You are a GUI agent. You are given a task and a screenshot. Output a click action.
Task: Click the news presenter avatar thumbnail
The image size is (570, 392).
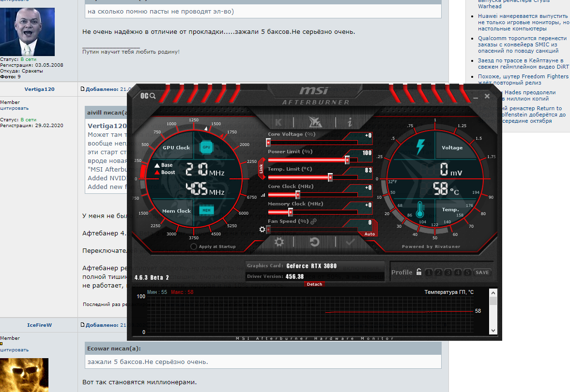click(27, 32)
